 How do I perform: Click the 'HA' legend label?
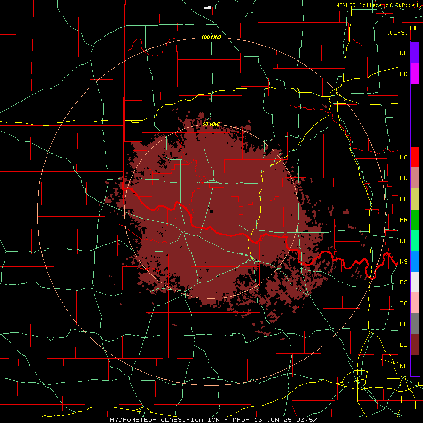pyautogui.click(x=403, y=157)
